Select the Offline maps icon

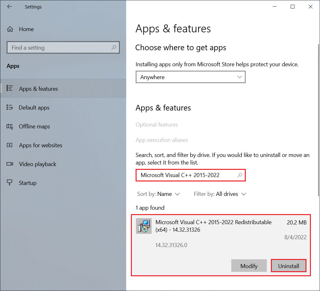pos(9,127)
